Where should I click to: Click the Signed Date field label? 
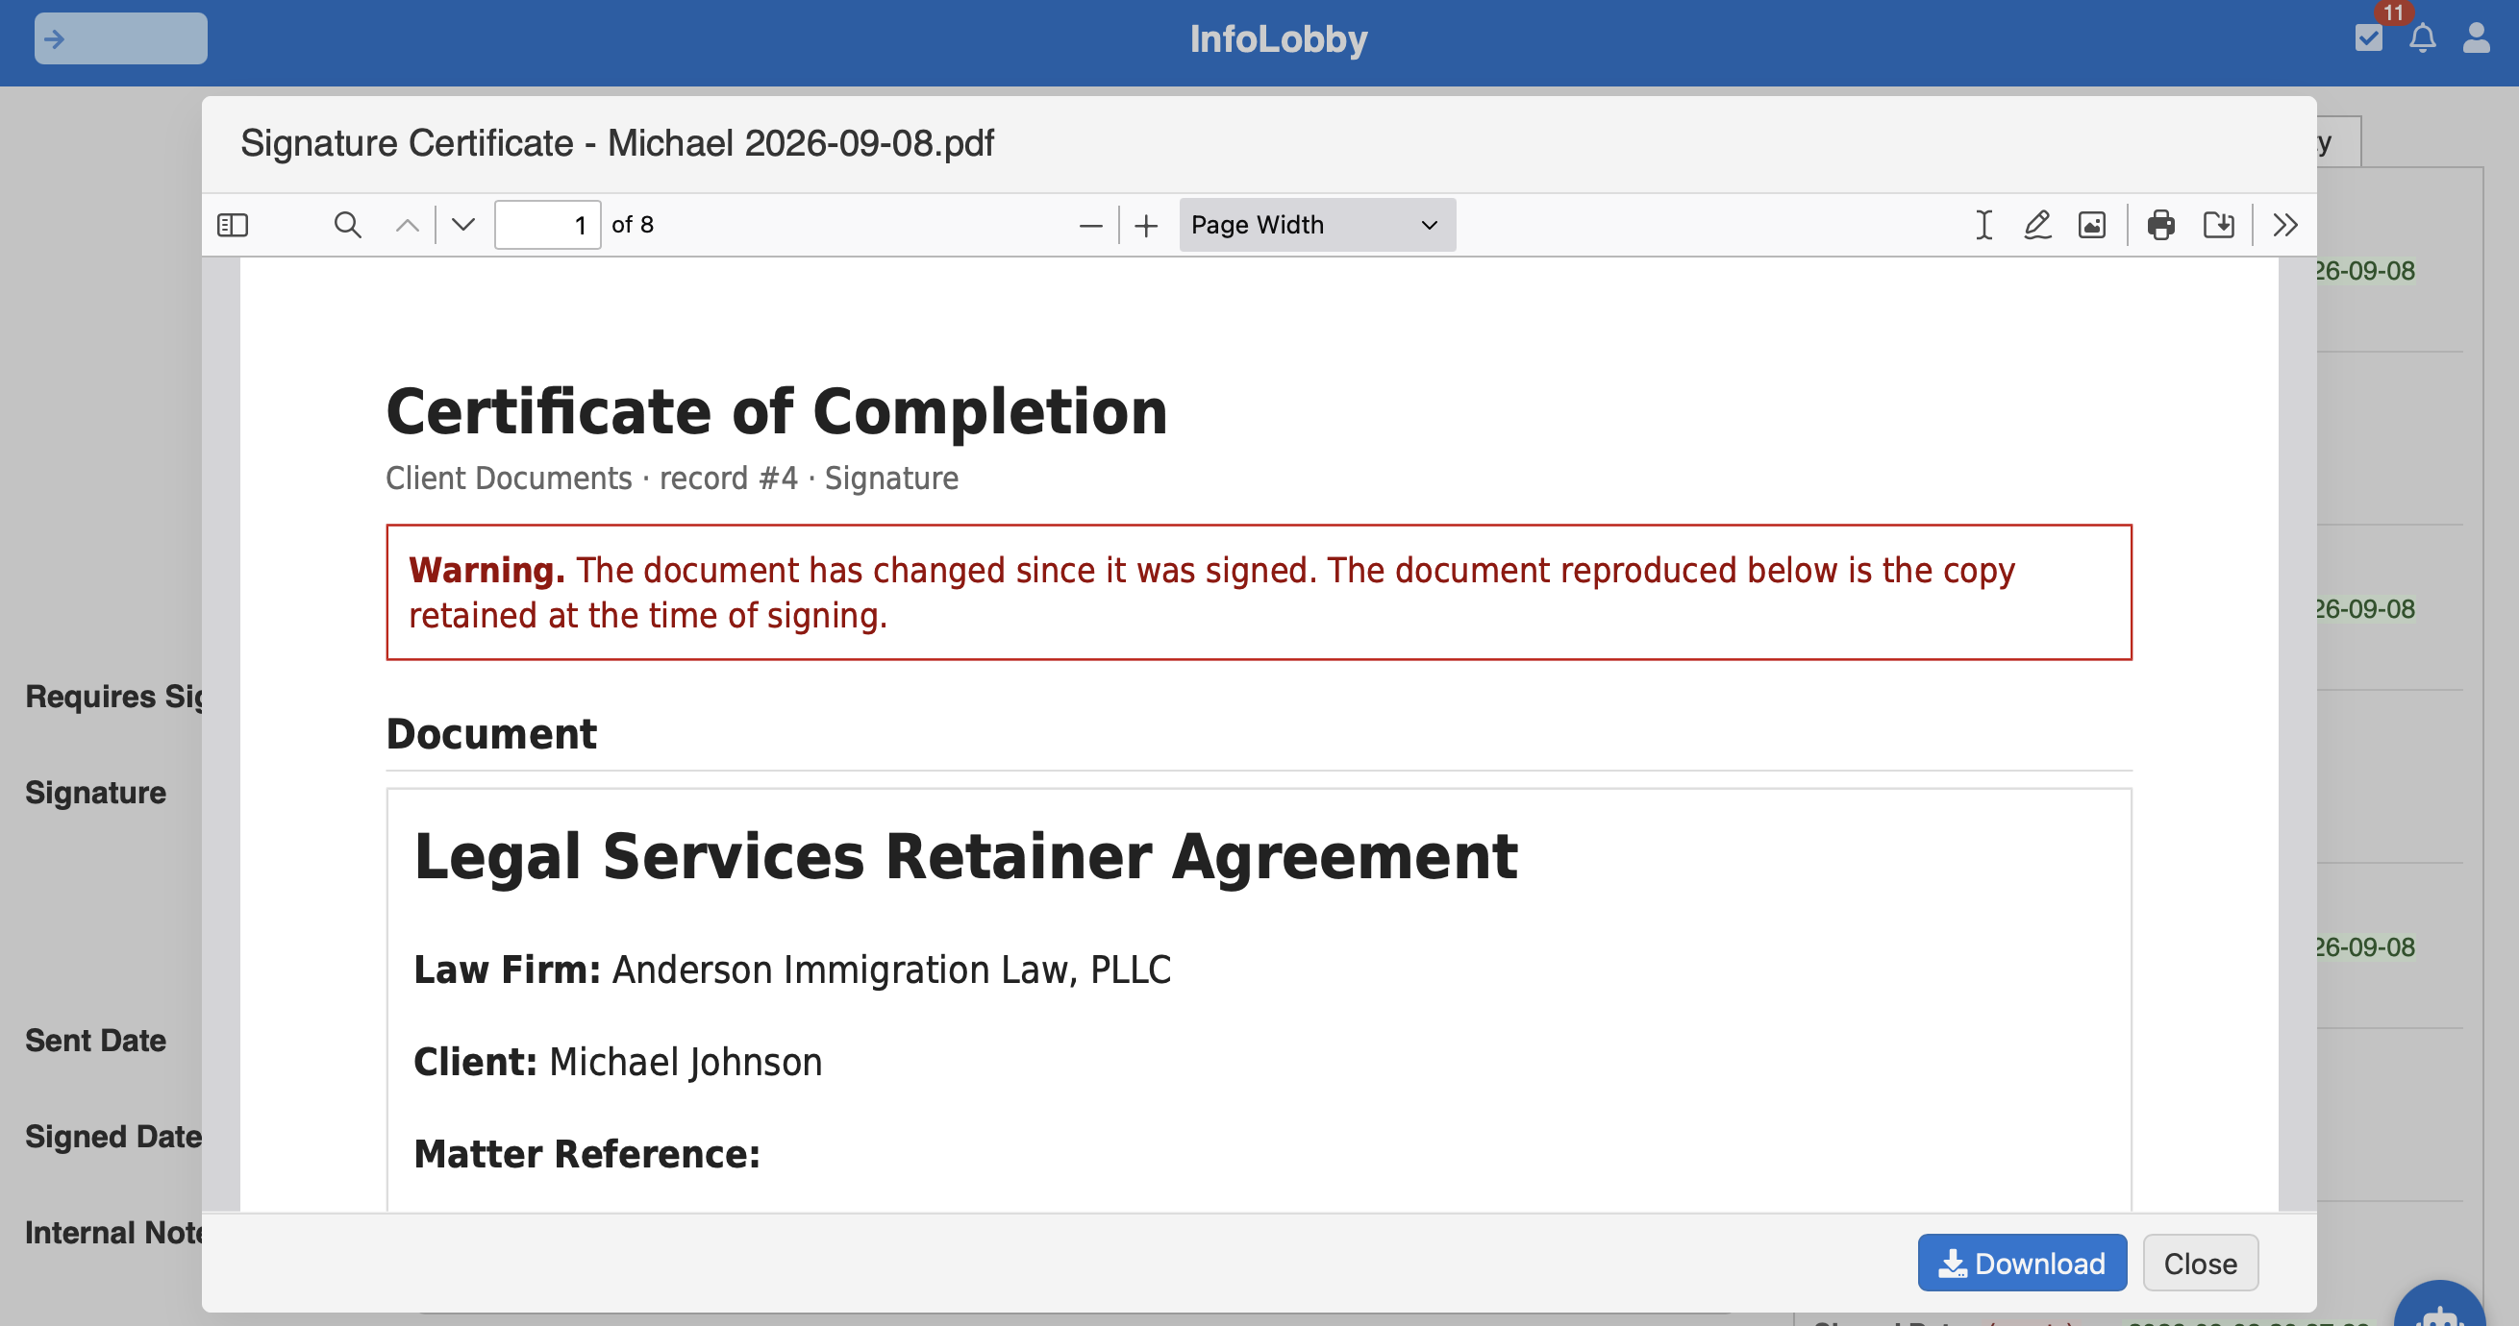coord(113,1137)
